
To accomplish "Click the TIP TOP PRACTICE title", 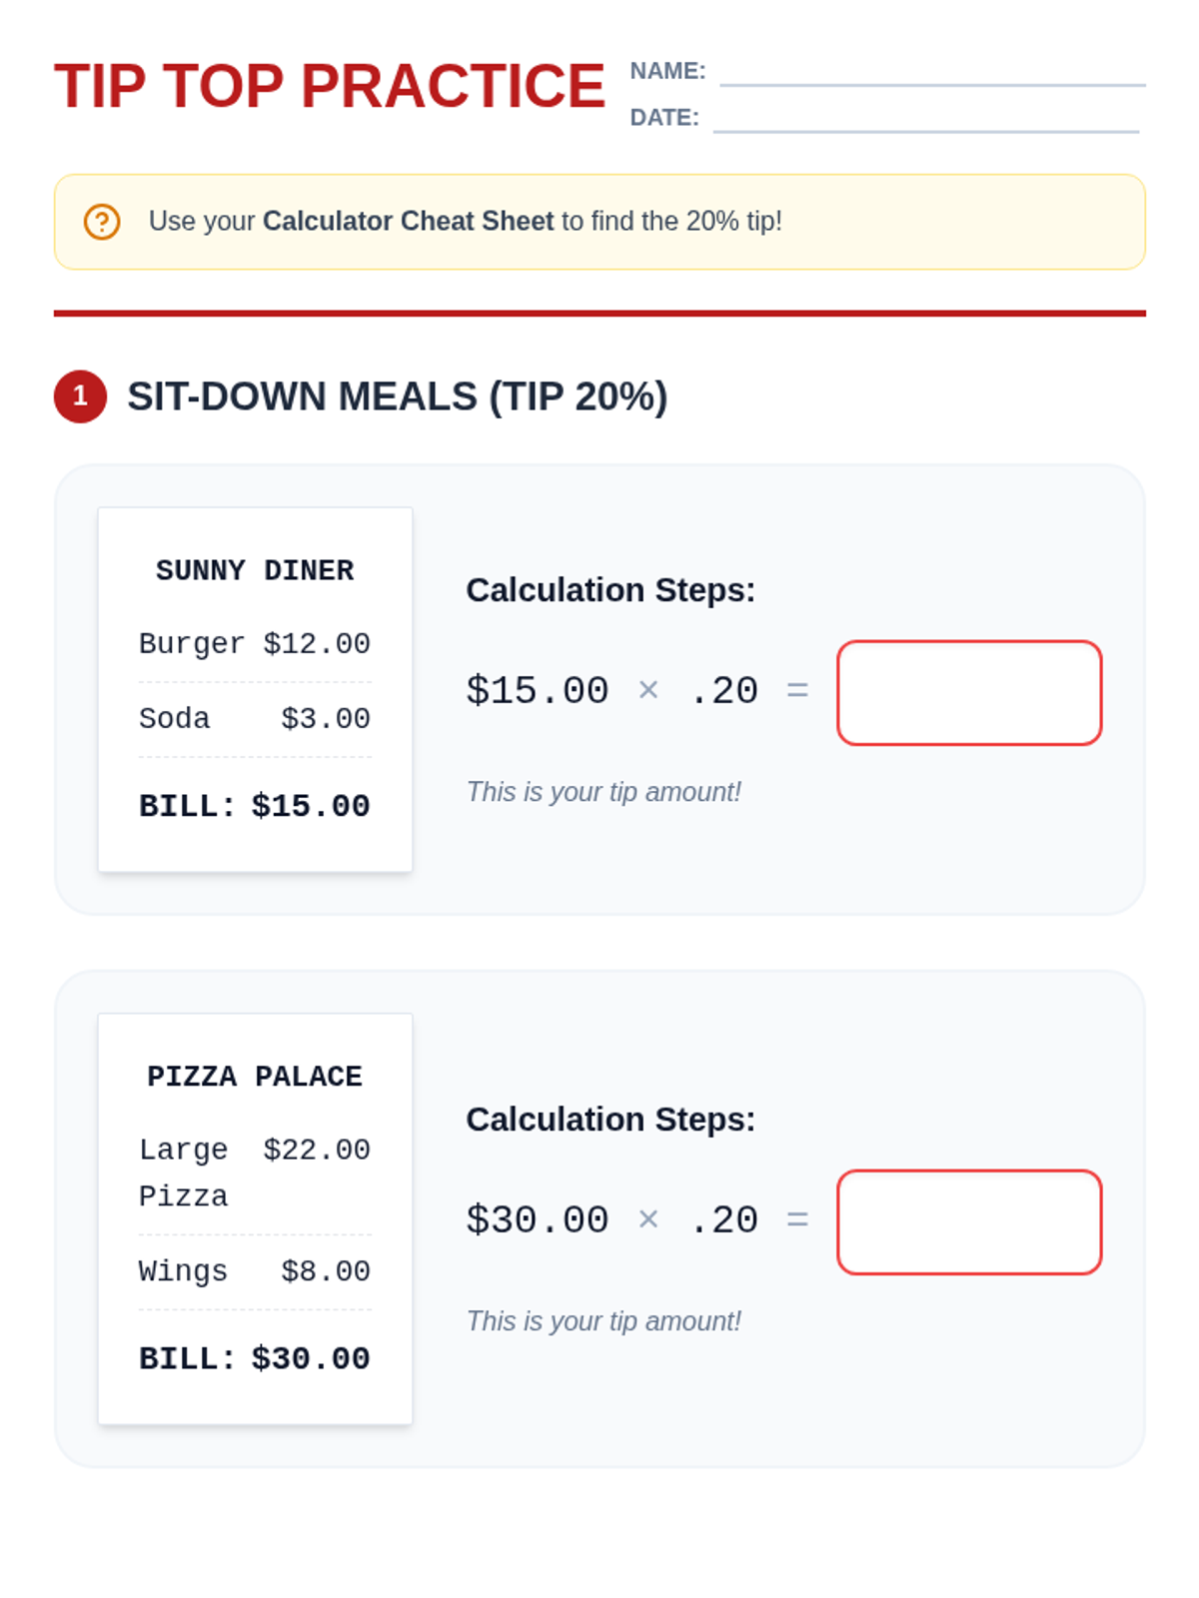I will click(x=330, y=86).
